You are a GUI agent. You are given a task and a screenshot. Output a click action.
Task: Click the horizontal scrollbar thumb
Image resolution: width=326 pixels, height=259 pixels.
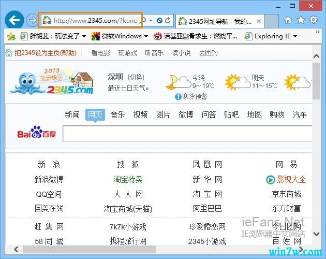point(90,249)
